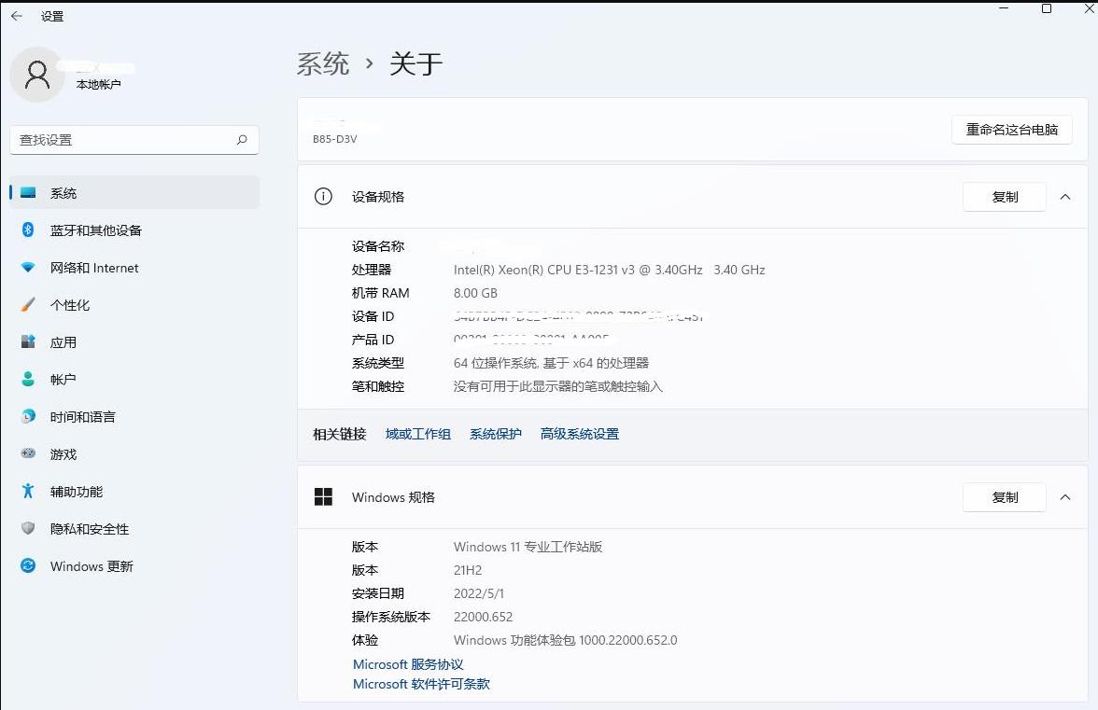Collapse the Windows 规格 section chevron
The width and height of the screenshot is (1098, 710).
coord(1065,497)
